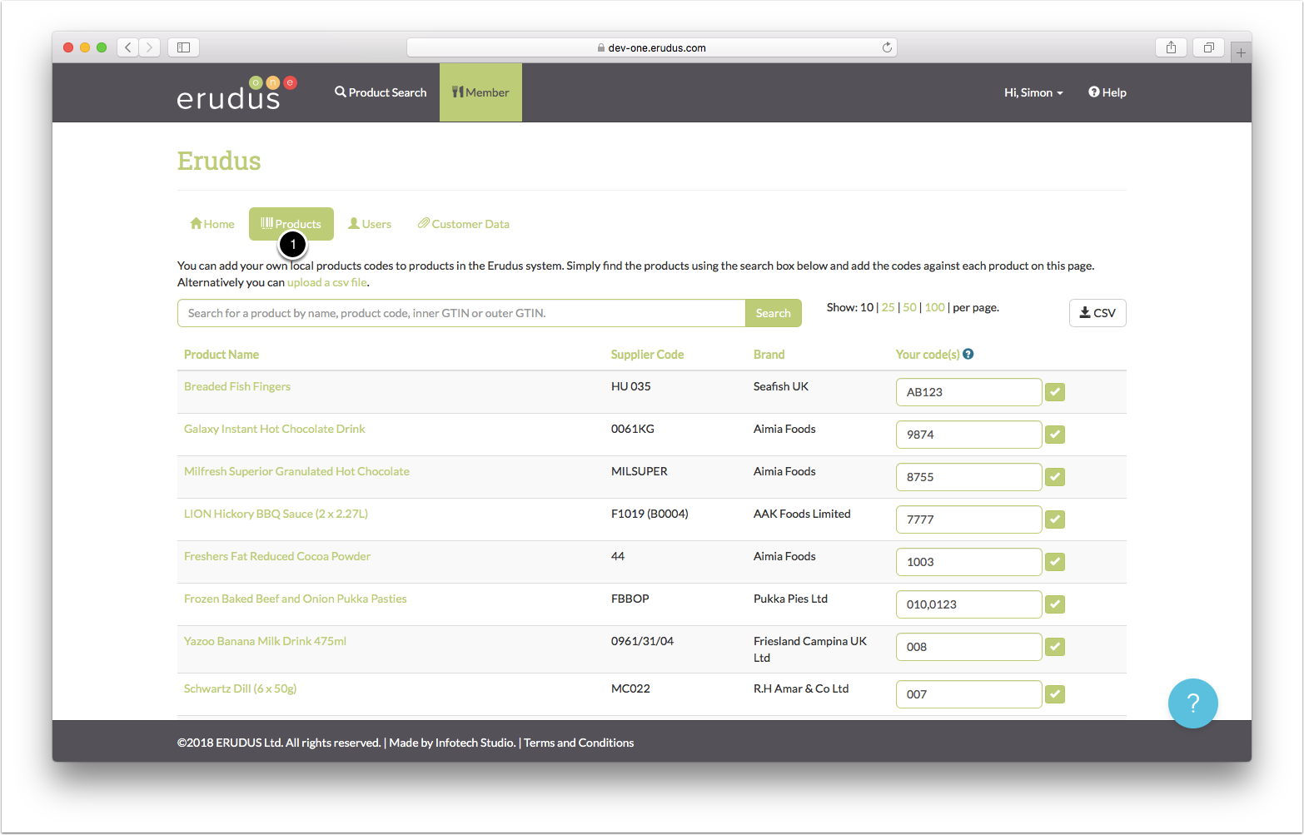Open Milfresh Superior Granulated Hot Chocolate
The image size is (1304, 835).
tap(296, 471)
